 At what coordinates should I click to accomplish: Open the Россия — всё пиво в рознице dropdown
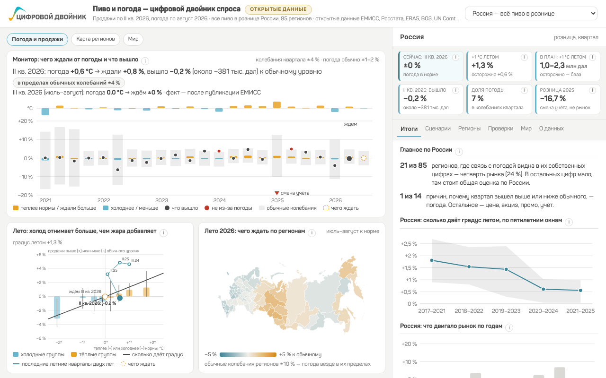point(531,14)
